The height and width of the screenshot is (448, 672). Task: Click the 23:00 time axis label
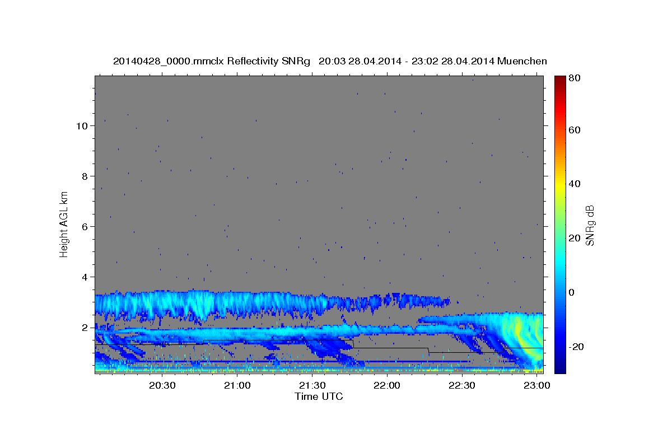[x=537, y=385]
